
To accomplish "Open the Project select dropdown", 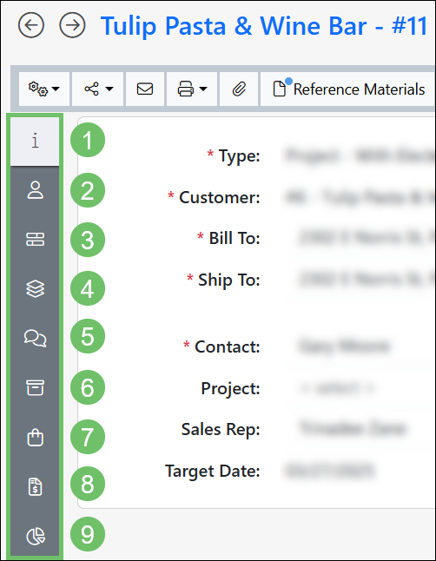I will click(337, 388).
